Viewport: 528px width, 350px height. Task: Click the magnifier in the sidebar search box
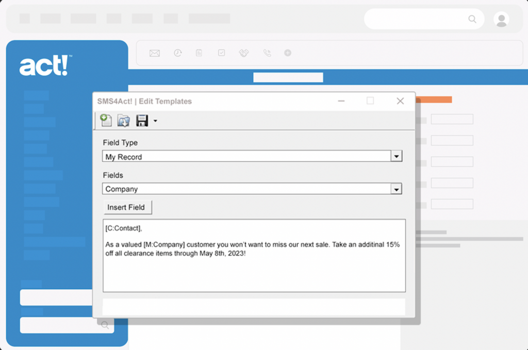pos(105,325)
